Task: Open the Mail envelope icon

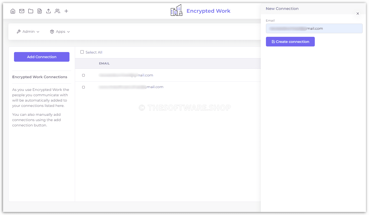Action: tap(22, 11)
